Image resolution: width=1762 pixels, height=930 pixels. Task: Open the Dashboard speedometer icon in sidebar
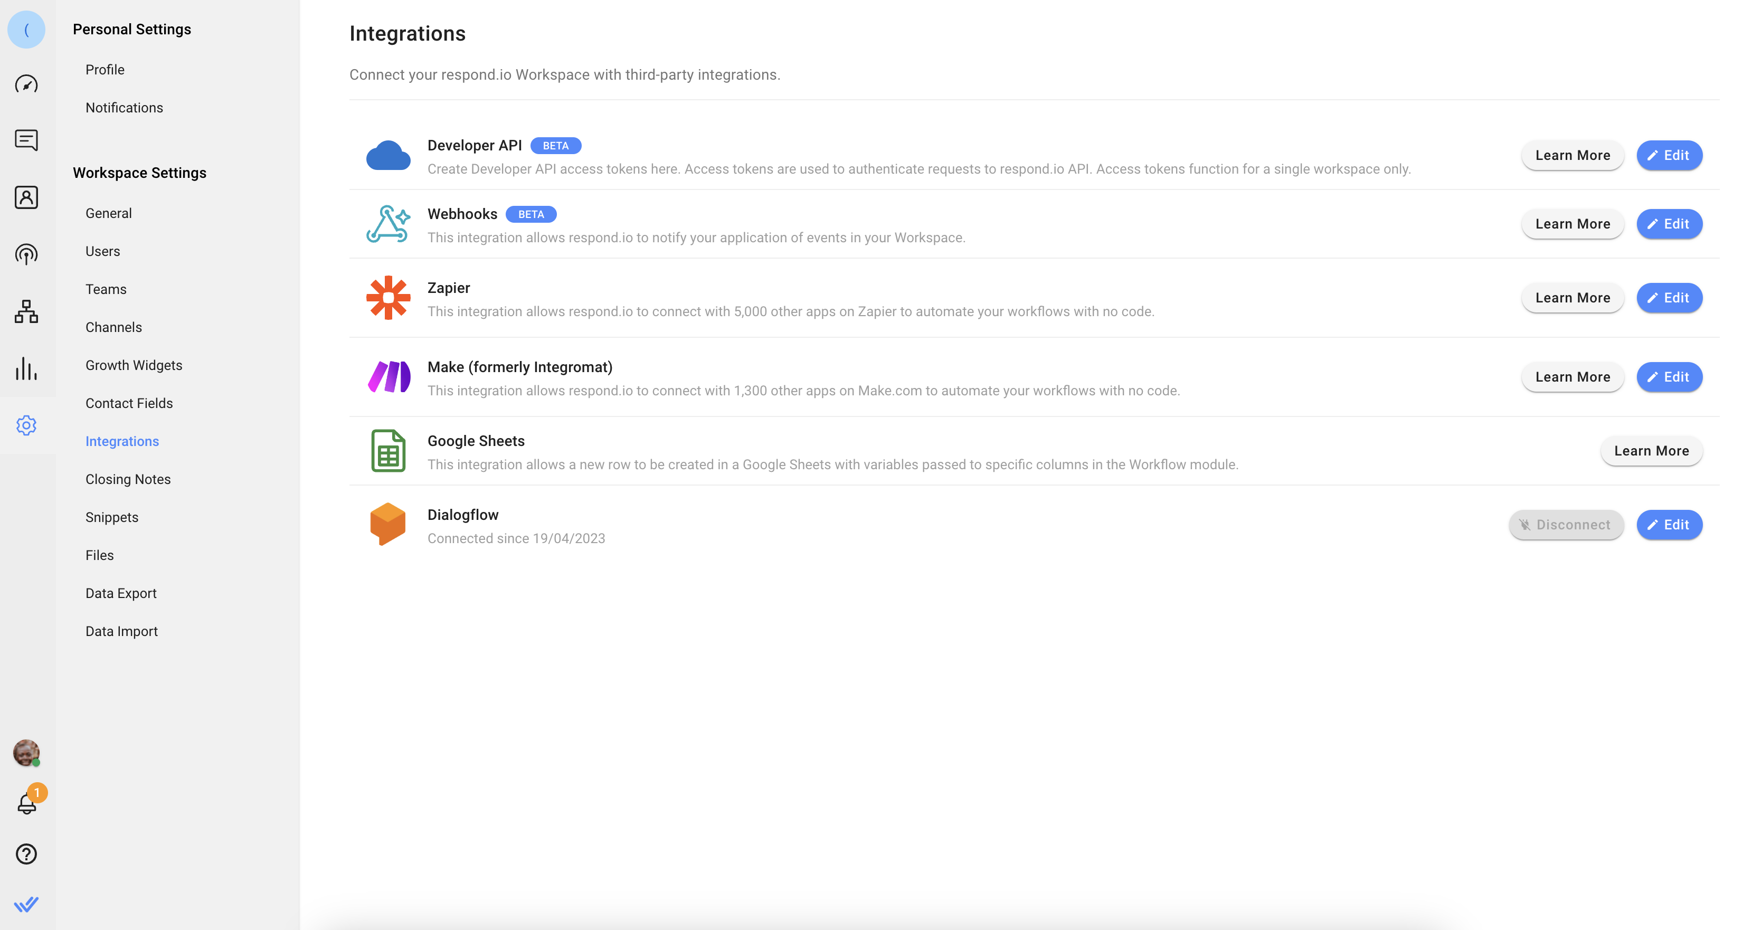click(x=26, y=84)
